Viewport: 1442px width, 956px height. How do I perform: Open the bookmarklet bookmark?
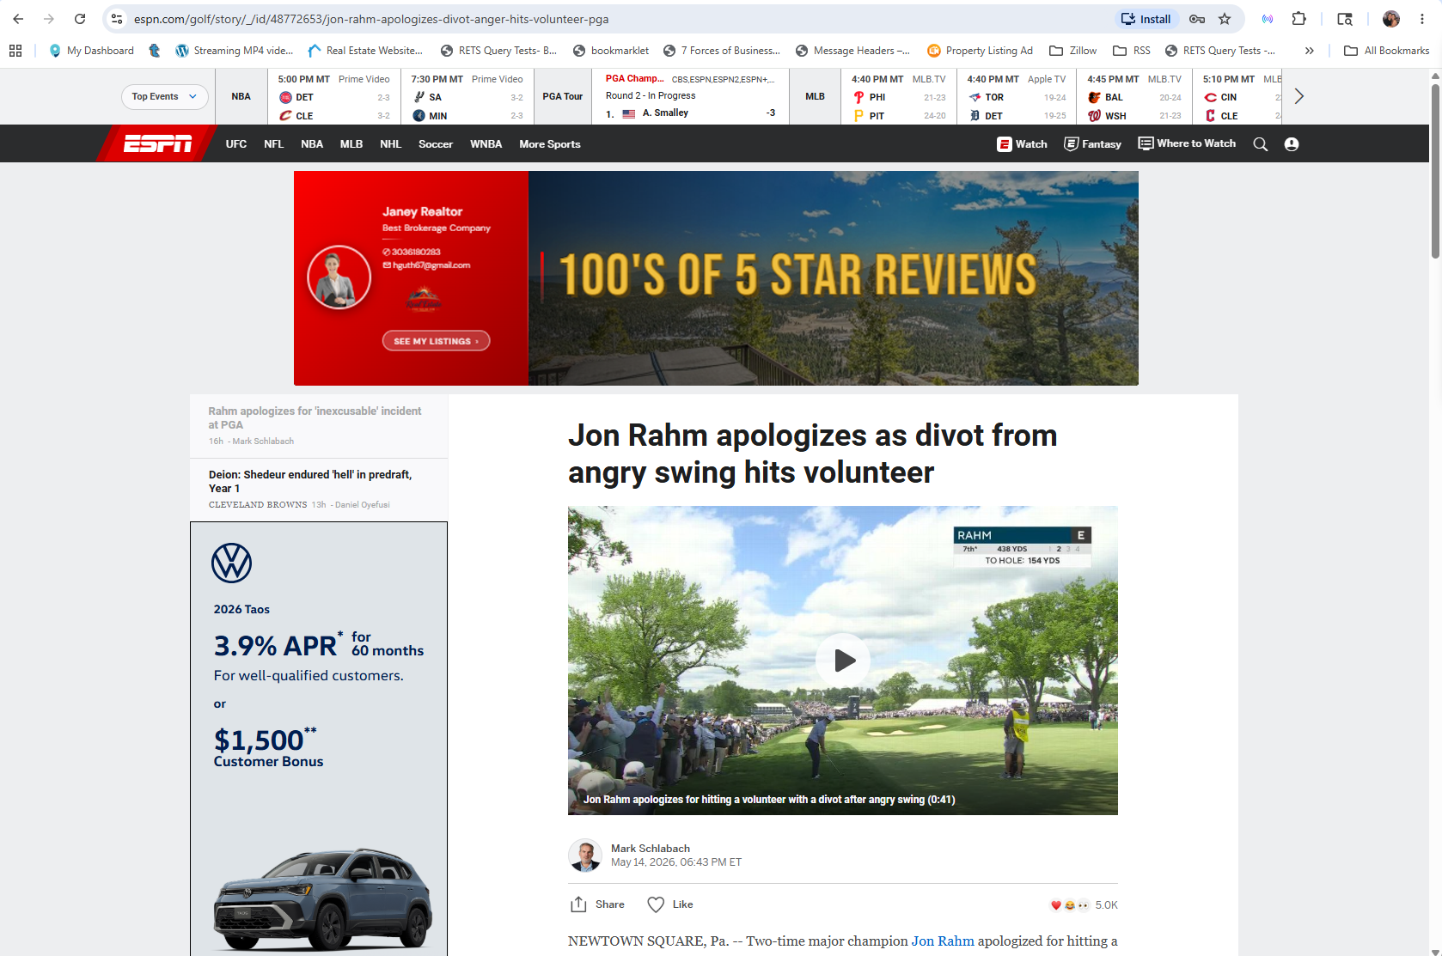click(611, 51)
